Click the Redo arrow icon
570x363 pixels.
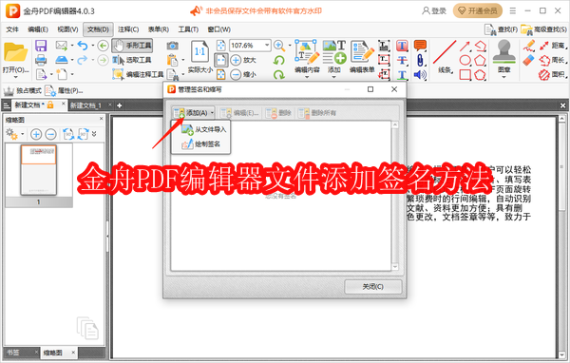(83, 60)
